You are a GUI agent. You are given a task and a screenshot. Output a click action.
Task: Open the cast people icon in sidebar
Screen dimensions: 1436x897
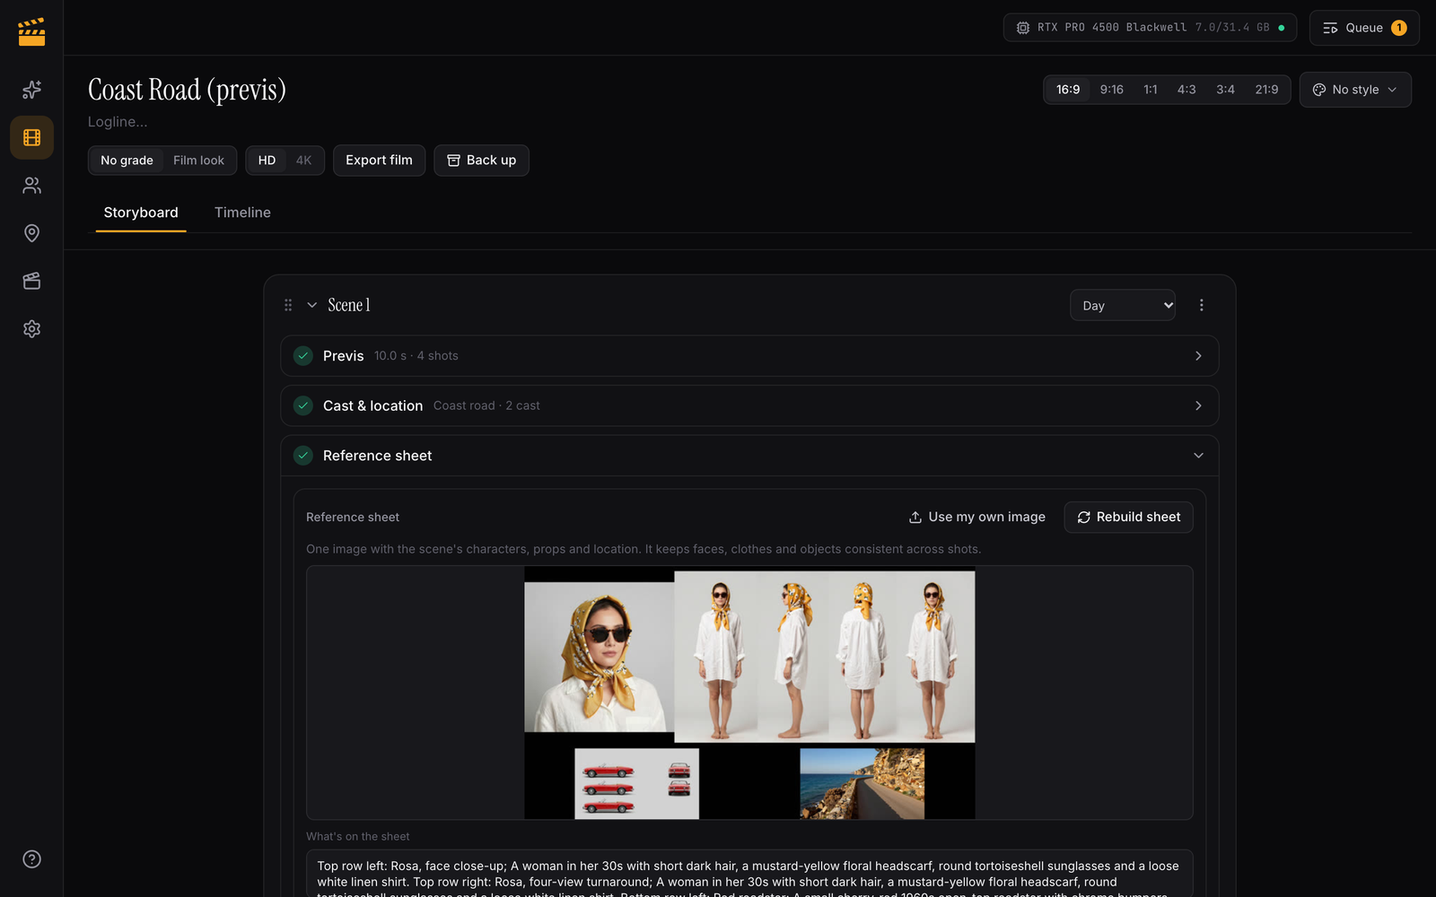(x=31, y=186)
